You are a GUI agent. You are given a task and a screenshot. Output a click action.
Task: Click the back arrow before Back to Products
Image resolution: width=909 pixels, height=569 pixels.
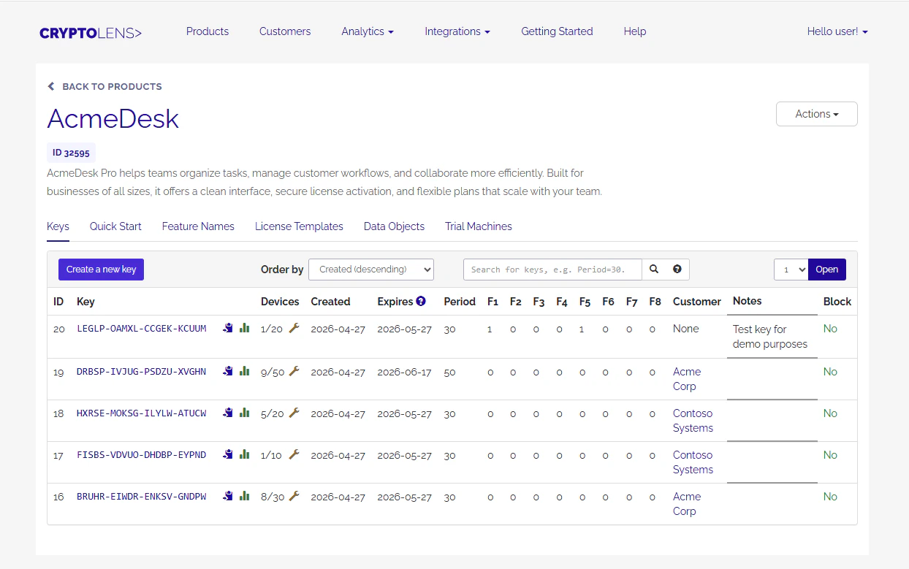pyautogui.click(x=51, y=86)
